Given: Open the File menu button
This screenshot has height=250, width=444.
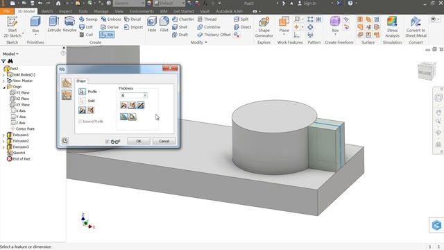Looking at the screenshot, I should click(7, 11).
